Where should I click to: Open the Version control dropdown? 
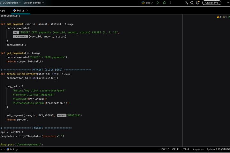pyautogui.click(x=34, y=3)
